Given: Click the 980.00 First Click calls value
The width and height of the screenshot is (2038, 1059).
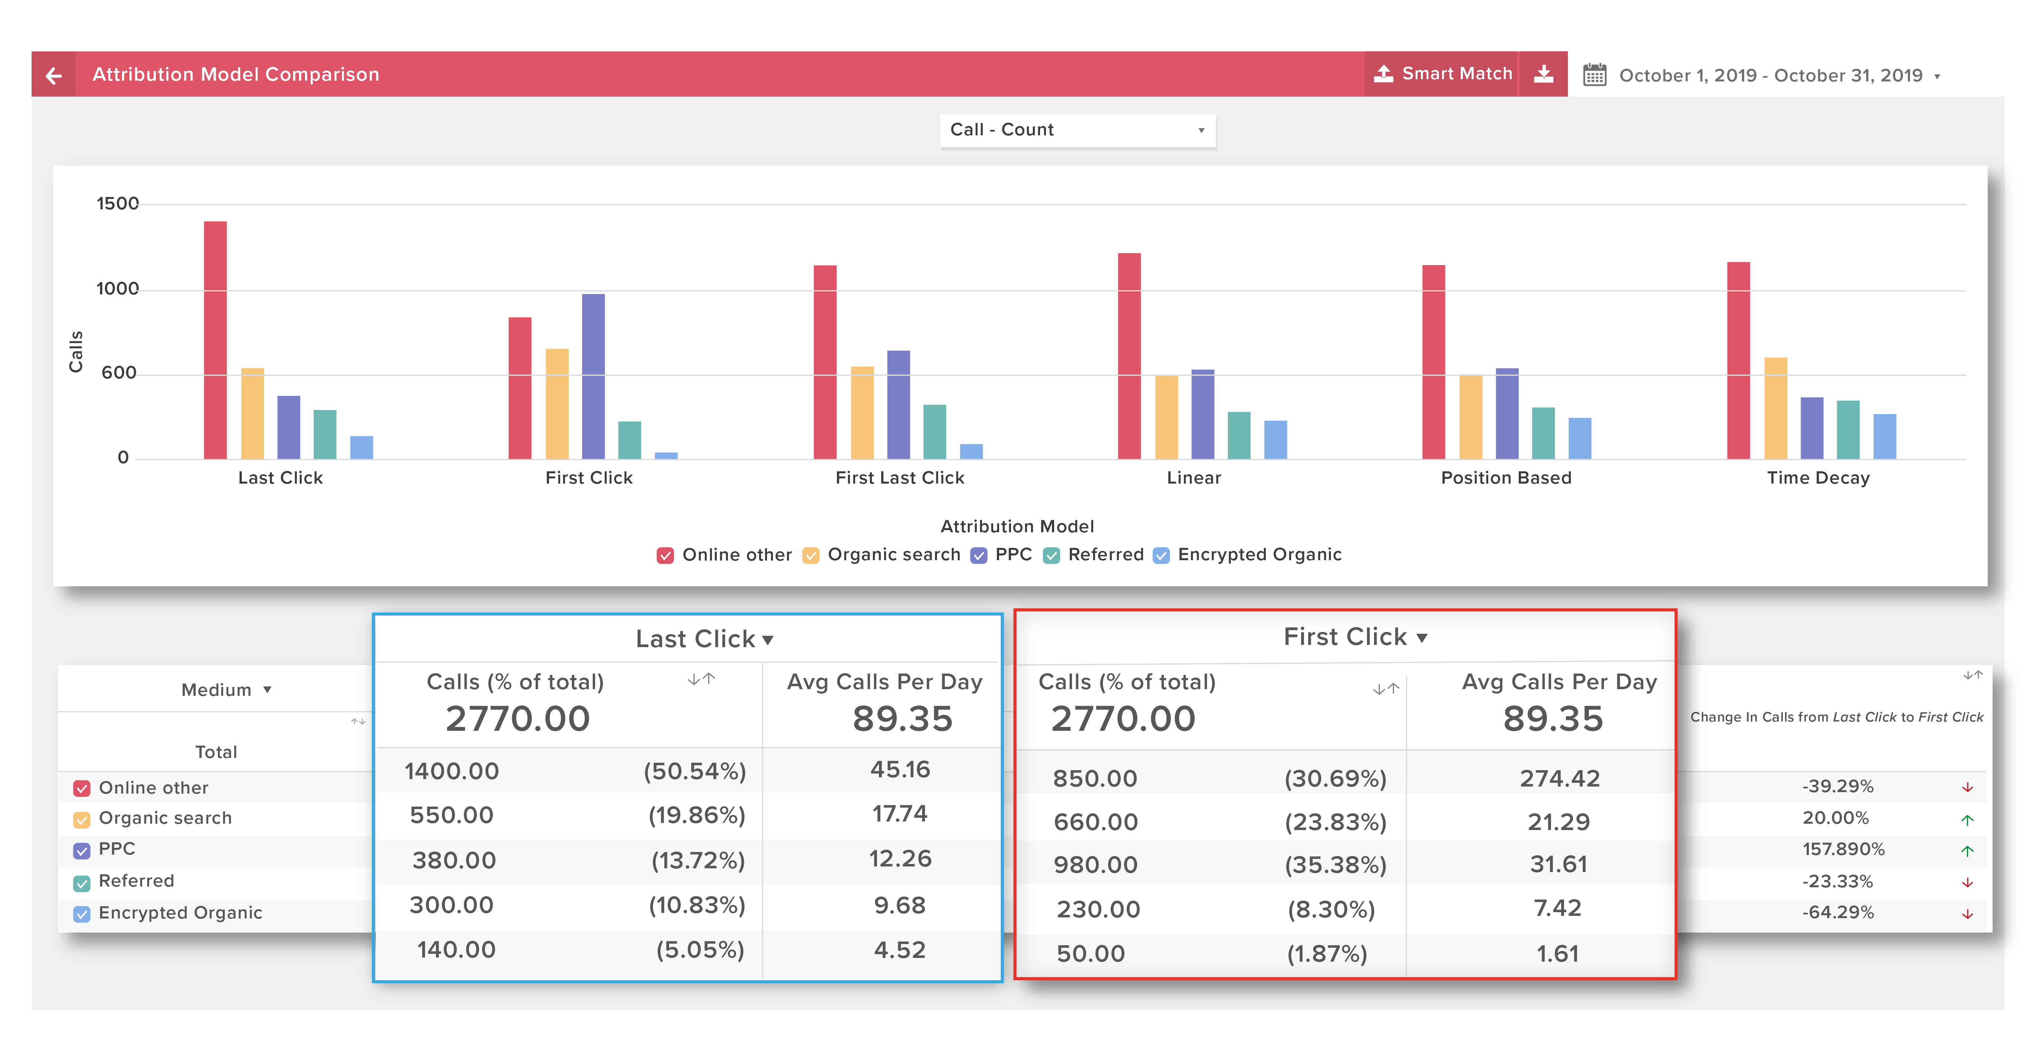Looking at the screenshot, I should (1095, 865).
